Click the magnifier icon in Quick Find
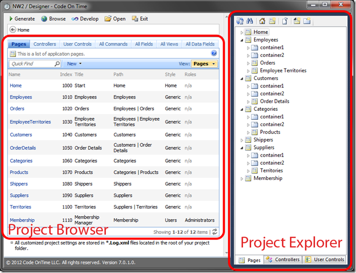The height and width of the screenshot is (273, 356). 57,64
